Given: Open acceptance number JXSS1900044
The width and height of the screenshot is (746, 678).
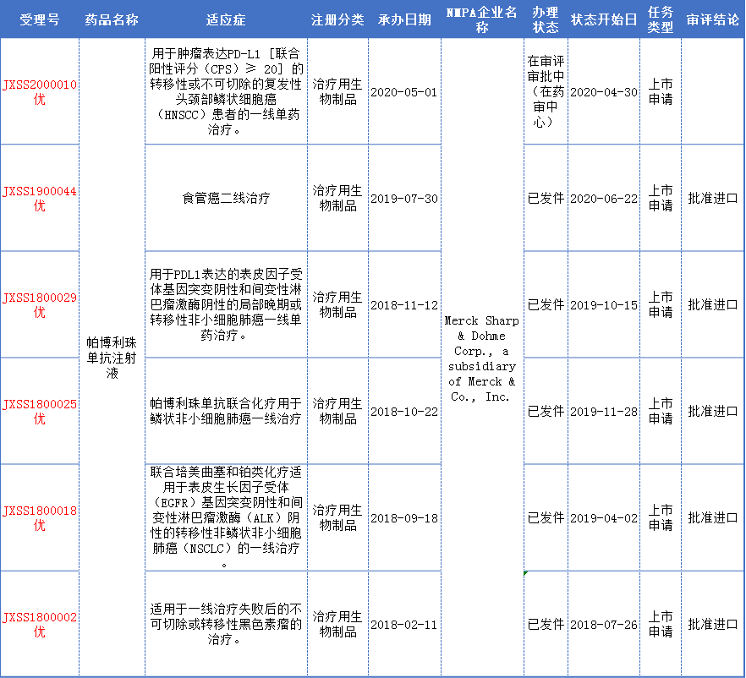Looking at the screenshot, I should coord(40,199).
